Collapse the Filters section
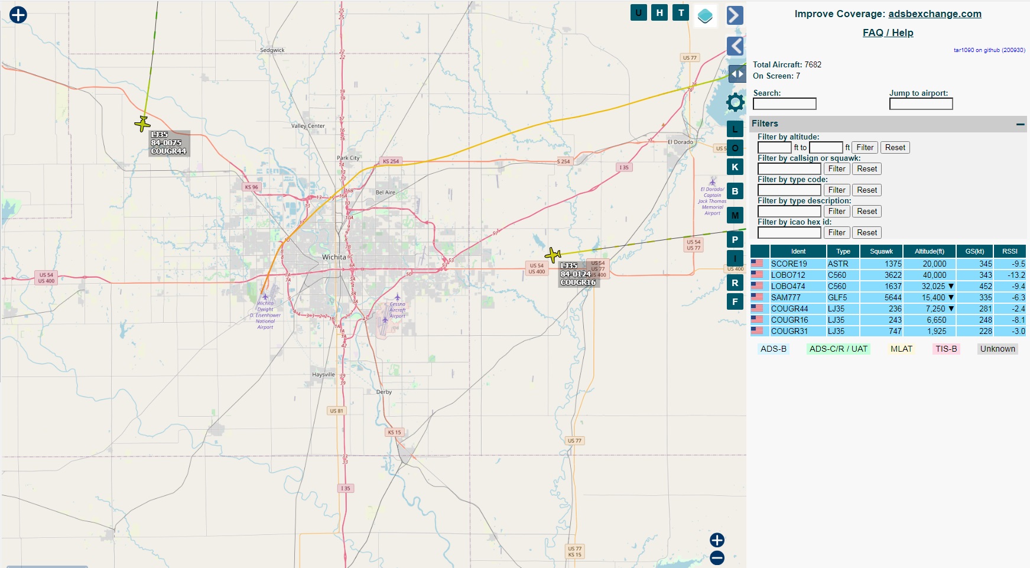 pyautogui.click(x=1020, y=124)
